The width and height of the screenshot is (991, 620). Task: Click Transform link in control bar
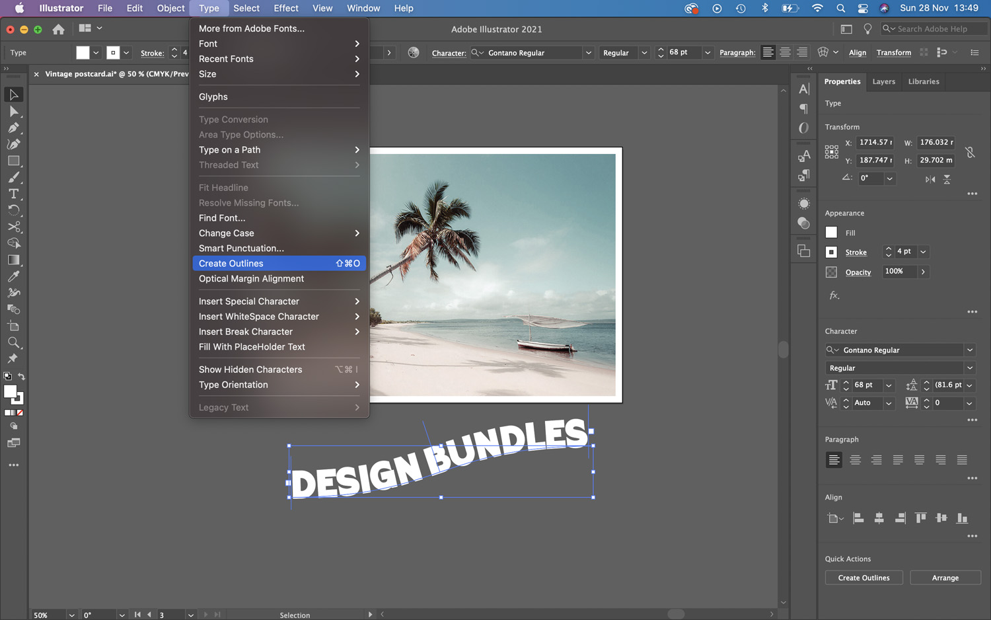893,53
